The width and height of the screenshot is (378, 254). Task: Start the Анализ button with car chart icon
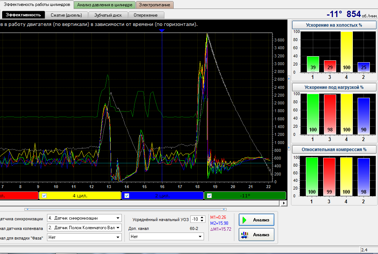pyautogui.click(x=257, y=234)
